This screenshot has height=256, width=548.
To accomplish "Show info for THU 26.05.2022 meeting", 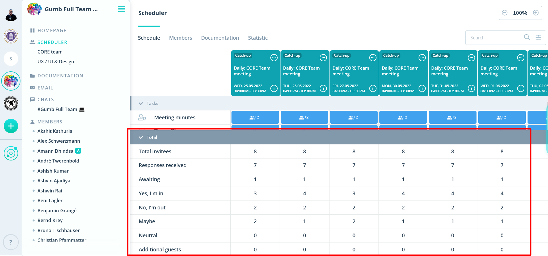I will [323, 88].
